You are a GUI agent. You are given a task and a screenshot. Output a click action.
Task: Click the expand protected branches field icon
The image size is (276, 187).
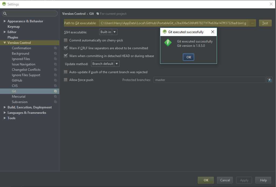click(x=269, y=80)
